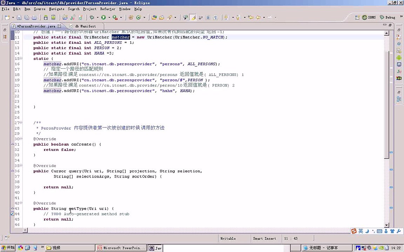Open the Refactor menu
The height and width of the screenshot is (252, 404).
(108, 9)
